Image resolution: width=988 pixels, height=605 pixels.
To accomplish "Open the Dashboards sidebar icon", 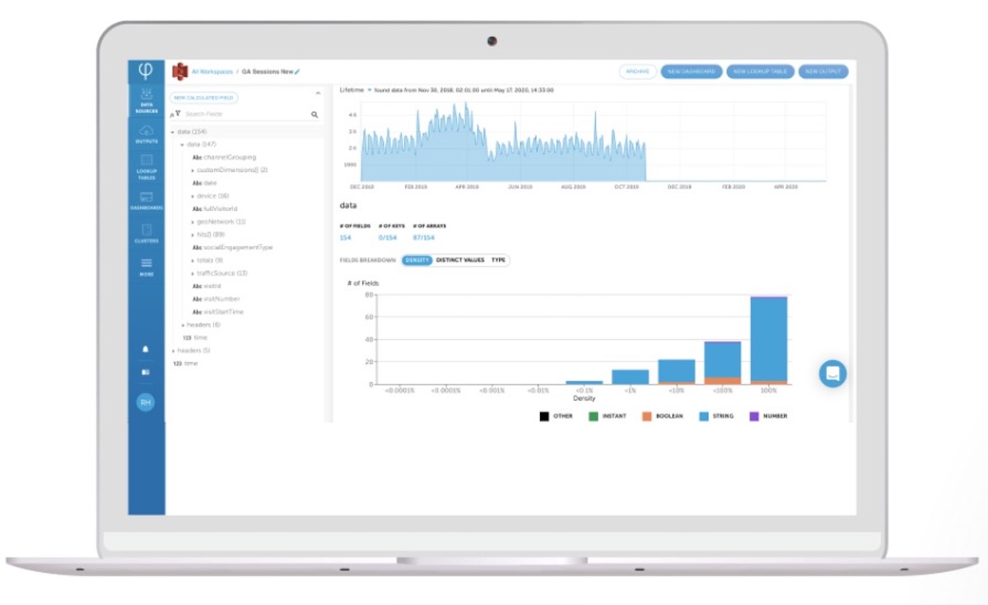I will [145, 200].
